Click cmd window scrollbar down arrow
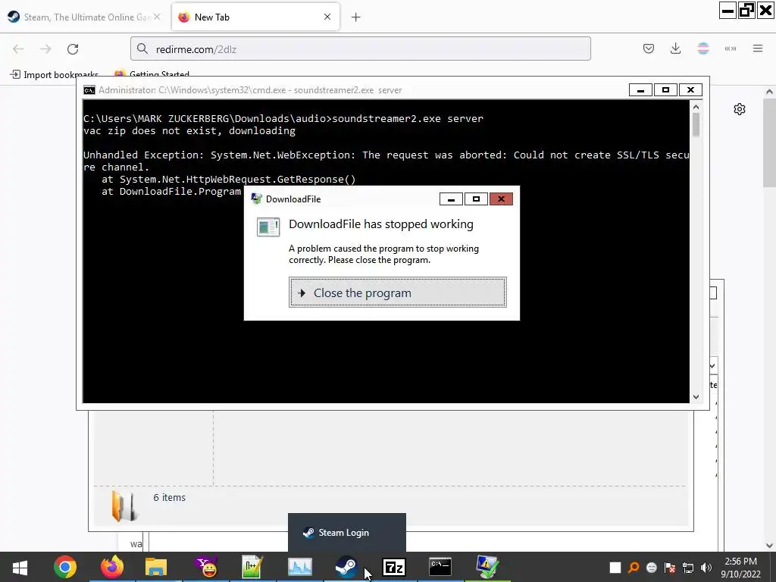The width and height of the screenshot is (776, 582). [x=696, y=397]
